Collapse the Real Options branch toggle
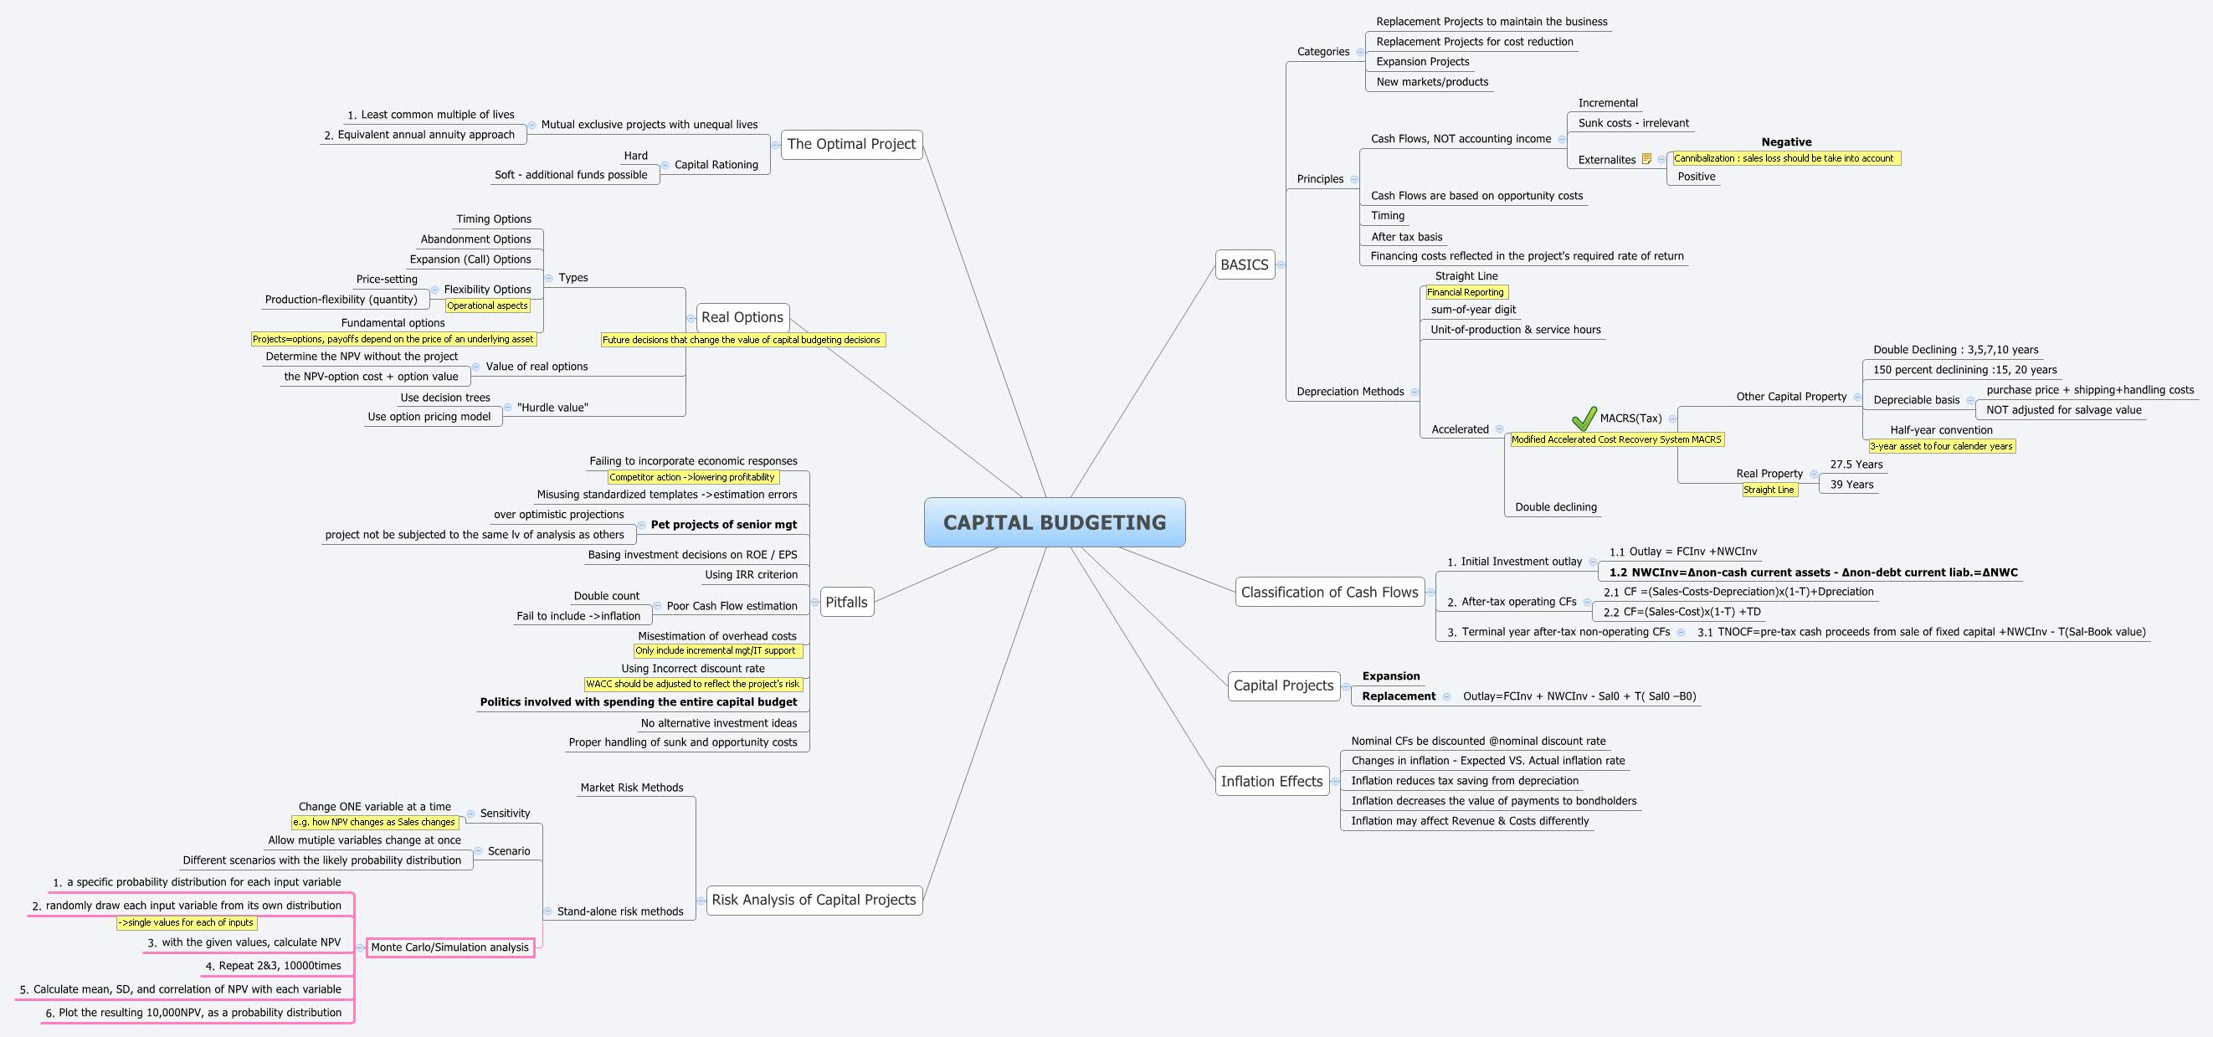This screenshot has height=1037, width=2213. pyautogui.click(x=691, y=318)
